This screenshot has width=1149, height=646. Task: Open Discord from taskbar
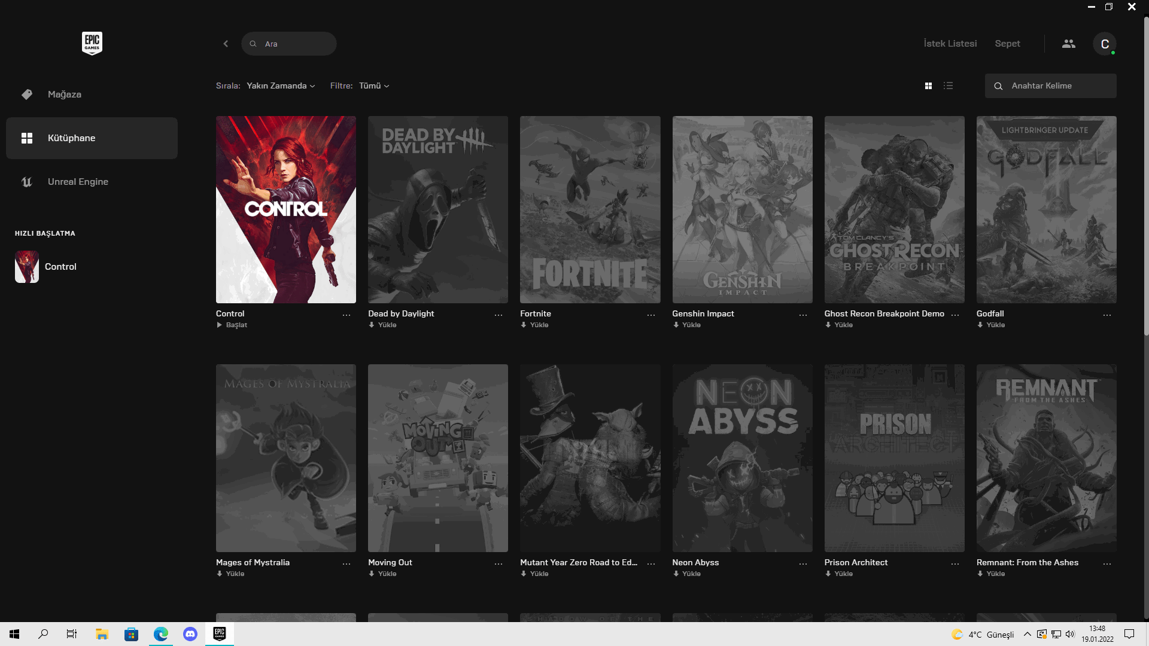click(190, 634)
